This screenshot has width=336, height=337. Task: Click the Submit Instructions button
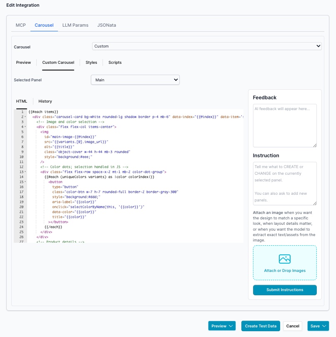pyautogui.click(x=285, y=290)
